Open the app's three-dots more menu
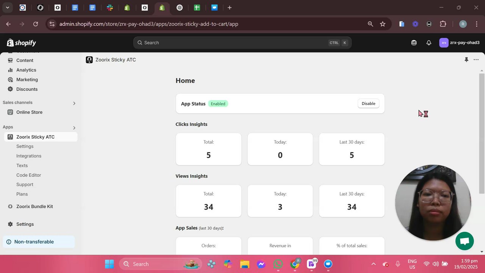Screen dimensions: 485x273 (x=476, y=60)
